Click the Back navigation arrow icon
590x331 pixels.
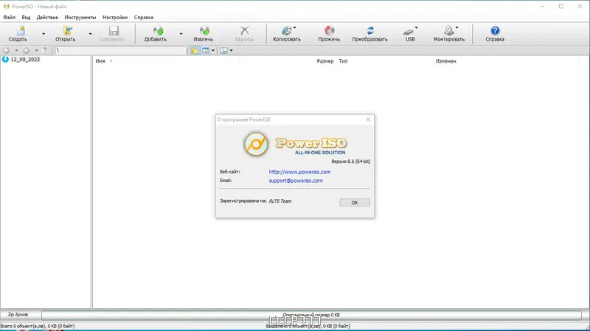click(x=7, y=50)
